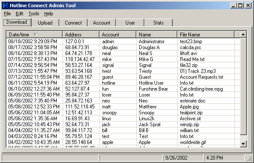Open the Edit menu
The image size is (254, 163).
click(x=19, y=14)
